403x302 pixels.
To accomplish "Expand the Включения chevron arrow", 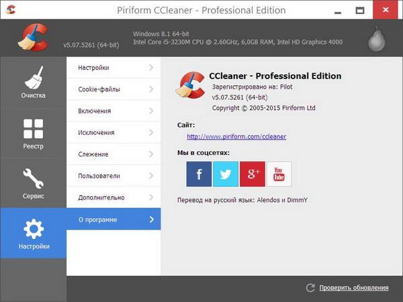I will point(151,111).
